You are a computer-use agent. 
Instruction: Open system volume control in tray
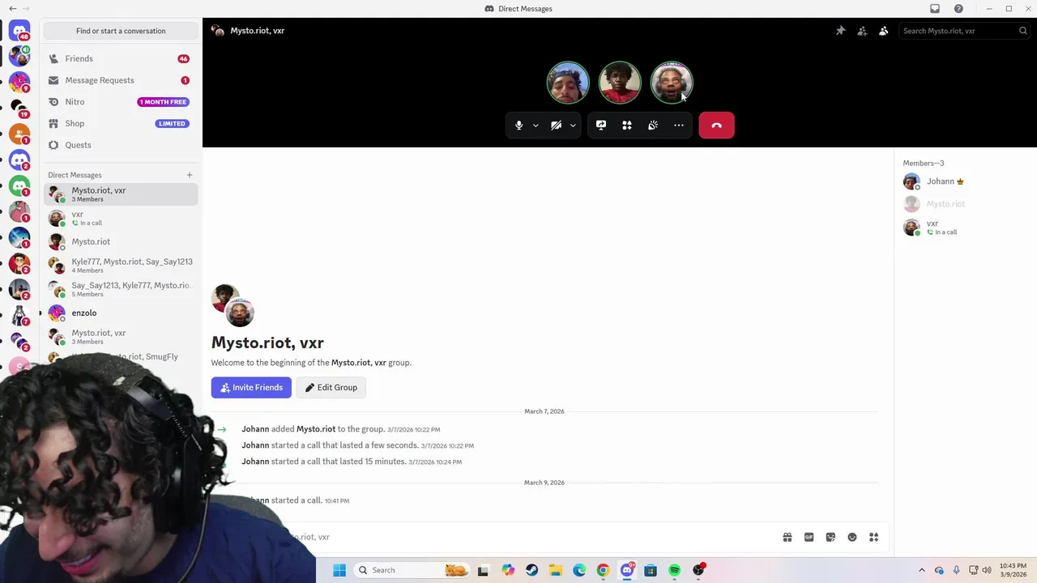click(987, 570)
